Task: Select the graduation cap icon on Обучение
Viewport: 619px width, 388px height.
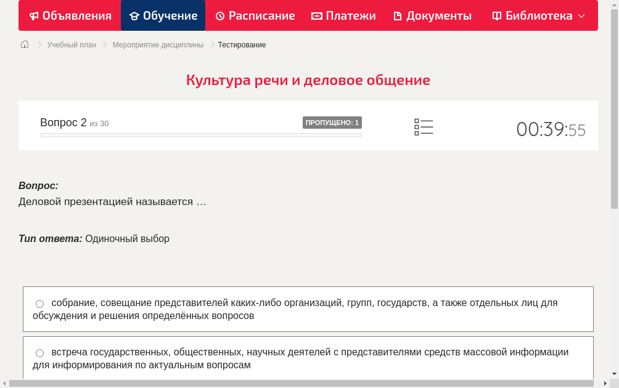Action: click(135, 15)
